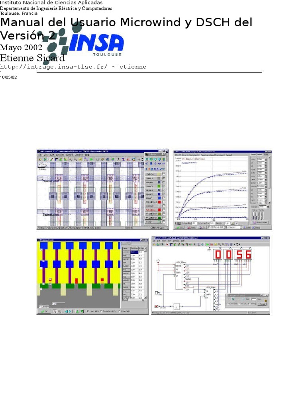Click the green run simulation icon in DSCH
This screenshot has height=408, width=306.
coord(207,244)
